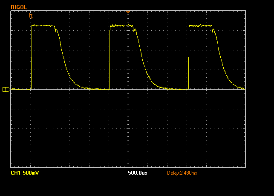Click the orange T trigger position marker
274x196 pixels.
tap(31, 16)
